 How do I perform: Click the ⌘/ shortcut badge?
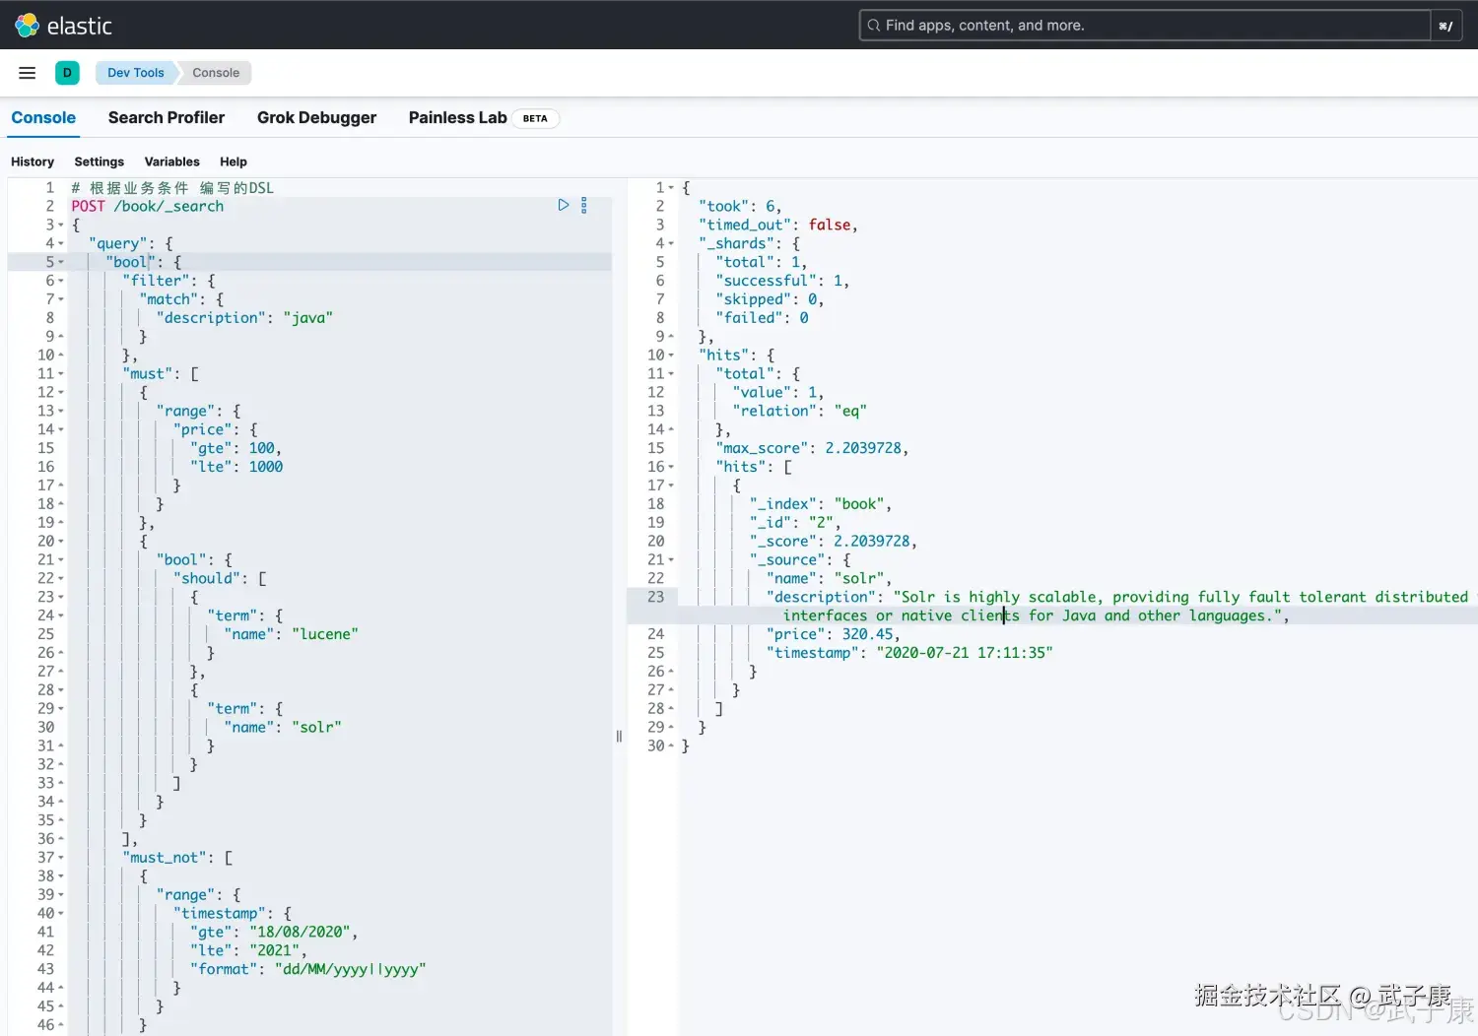pos(1445,25)
